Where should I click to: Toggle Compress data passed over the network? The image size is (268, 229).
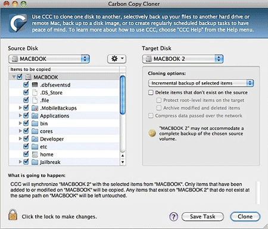pos(151,116)
